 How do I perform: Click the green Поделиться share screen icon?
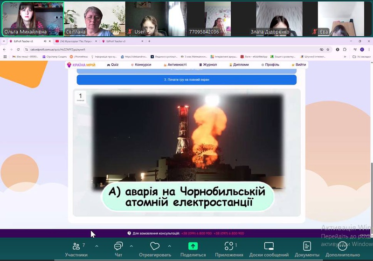pos(193,246)
